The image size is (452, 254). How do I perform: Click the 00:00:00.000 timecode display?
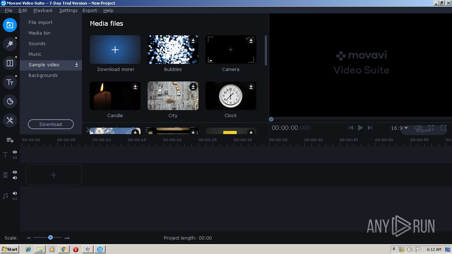[291, 128]
